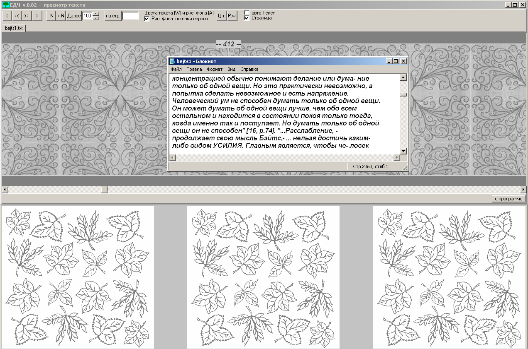
Task: Open the 'Файл' menu in Notepad
Action: [176, 69]
